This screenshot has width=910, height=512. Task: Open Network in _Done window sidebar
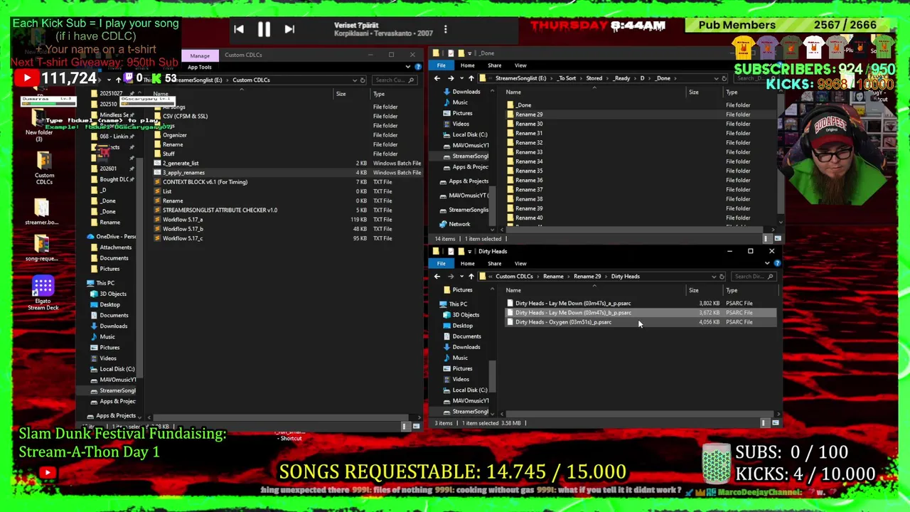459,224
